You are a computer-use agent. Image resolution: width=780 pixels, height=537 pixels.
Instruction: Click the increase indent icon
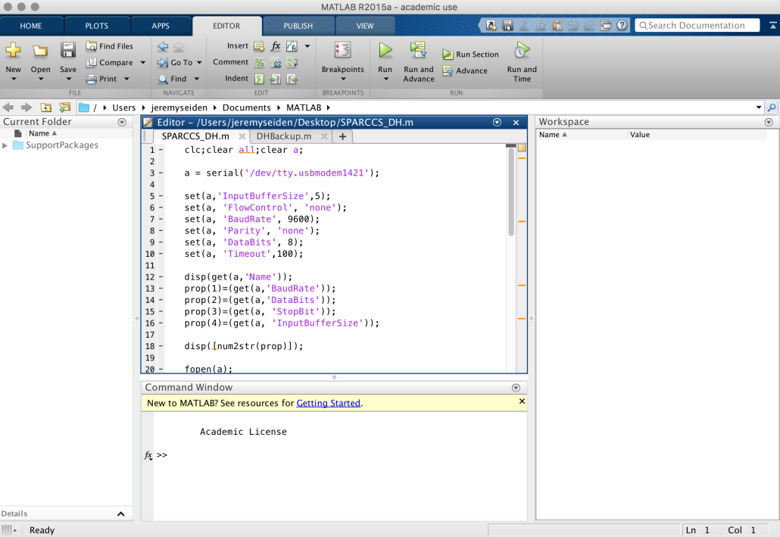[x=276, y=79]
